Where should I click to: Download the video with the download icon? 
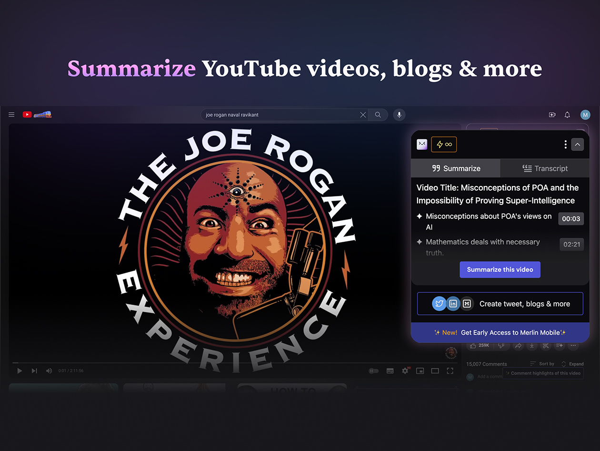(x=532, y=346)
